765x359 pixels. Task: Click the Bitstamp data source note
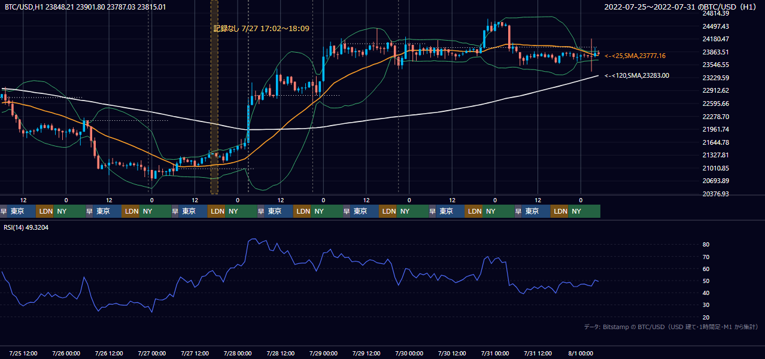pos(671,327)
